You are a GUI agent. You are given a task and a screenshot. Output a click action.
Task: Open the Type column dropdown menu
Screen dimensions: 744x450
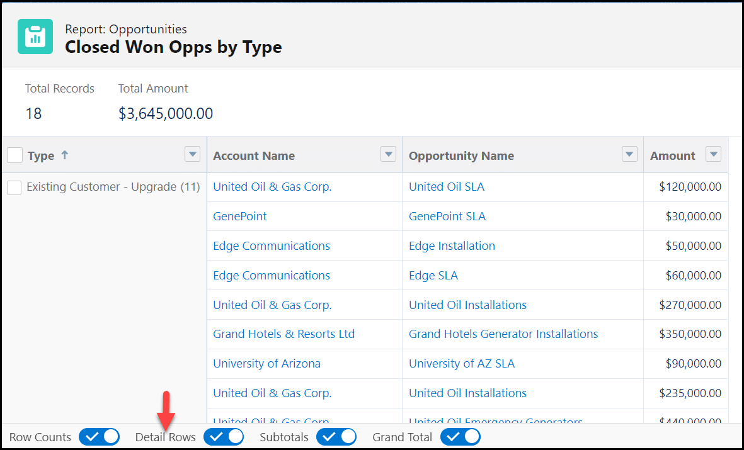click(x=192, y=154)
